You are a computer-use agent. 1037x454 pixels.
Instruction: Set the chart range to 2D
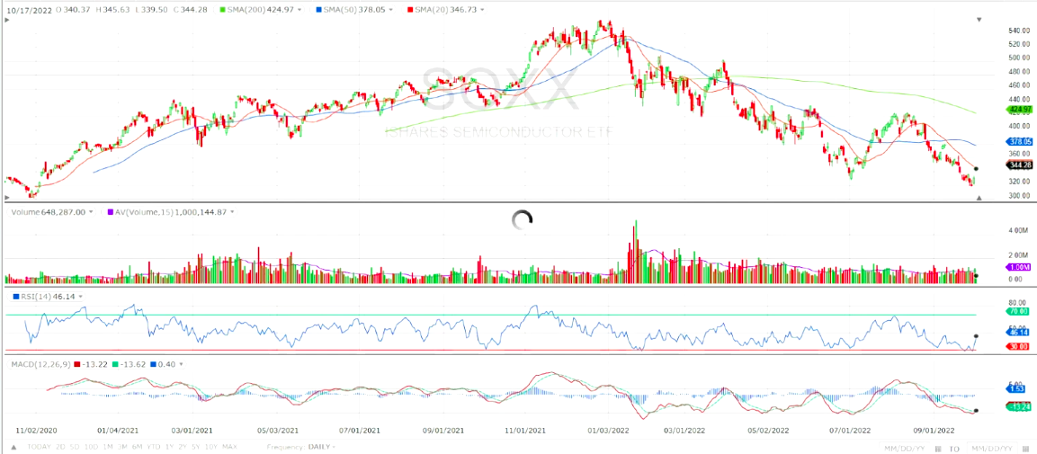tap(59, 448)
